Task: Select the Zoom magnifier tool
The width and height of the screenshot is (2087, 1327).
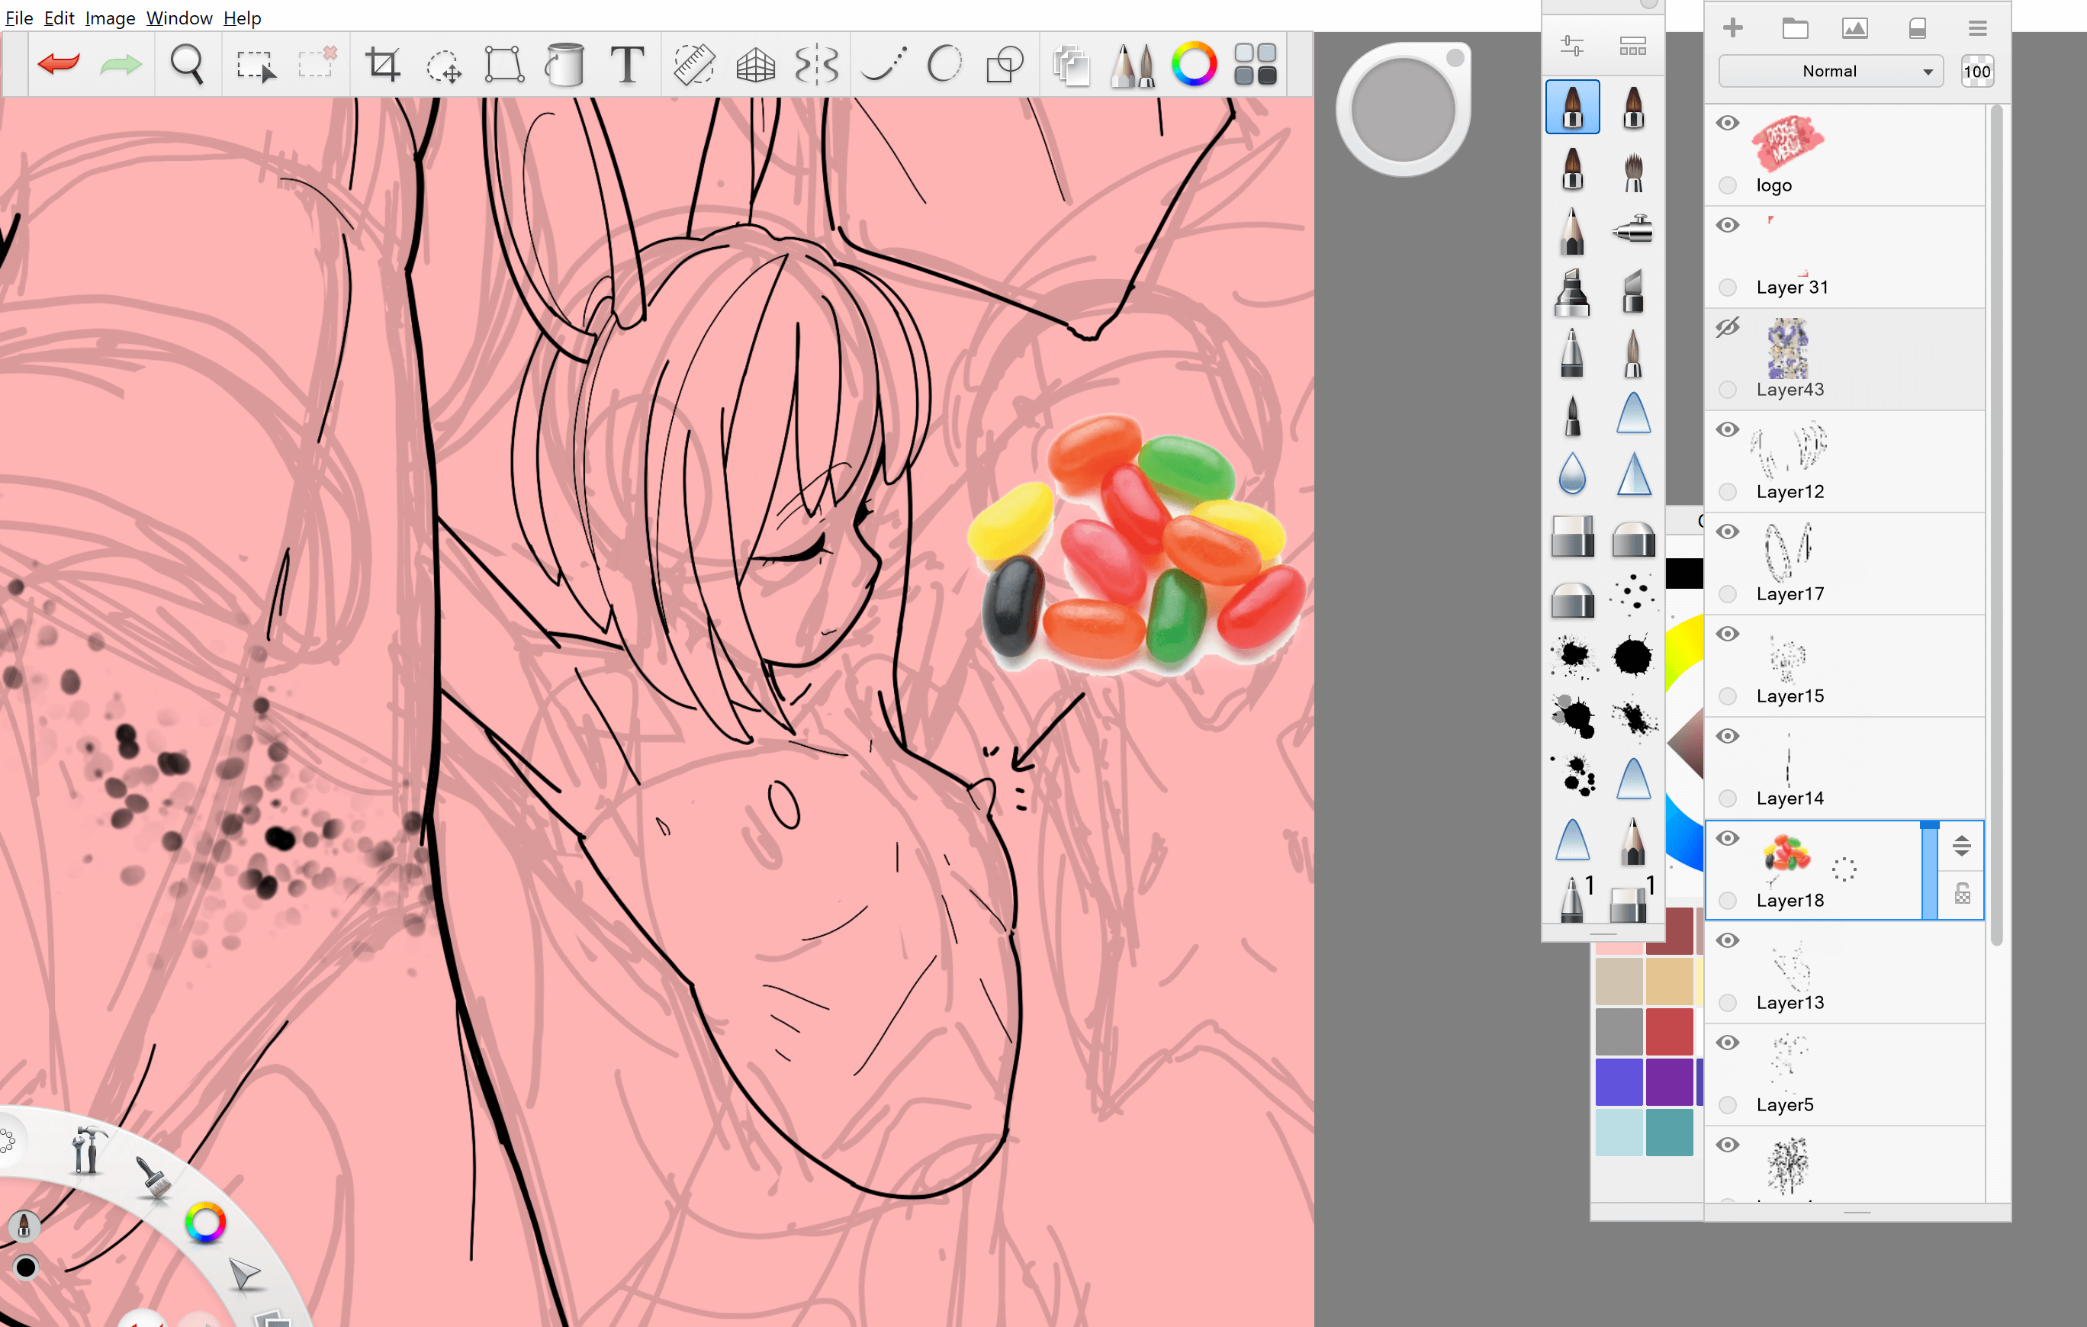Action: pos(186,64)
